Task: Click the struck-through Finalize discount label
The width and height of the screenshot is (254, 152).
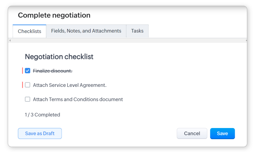Action: 52,71
